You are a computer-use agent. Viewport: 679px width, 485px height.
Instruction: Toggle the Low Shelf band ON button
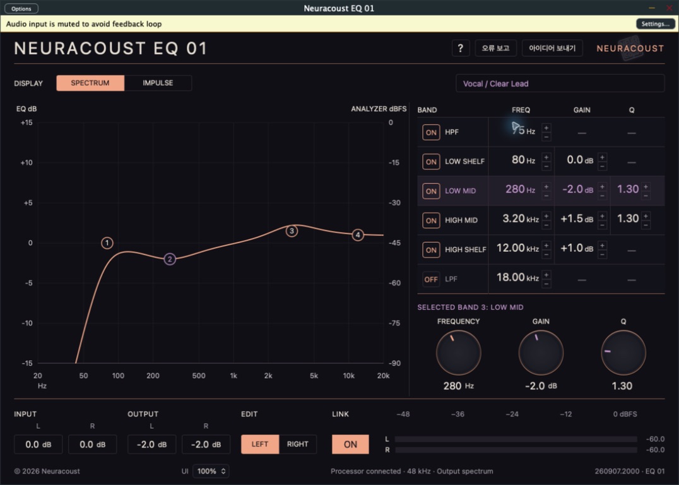431,162
